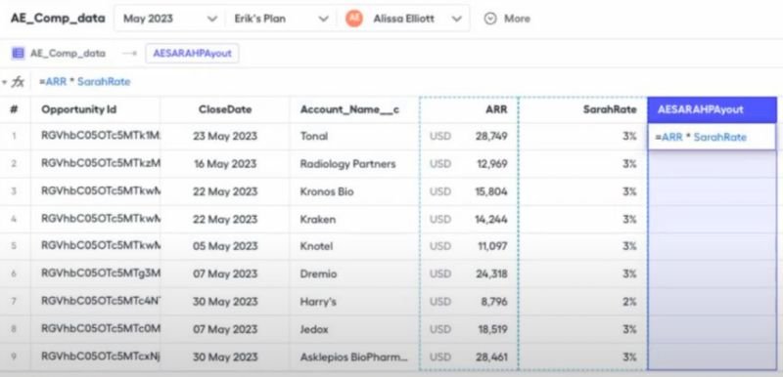Click the 16 May 2023 close date
Screen dimensions: 783x377
[x=225, y=164]
